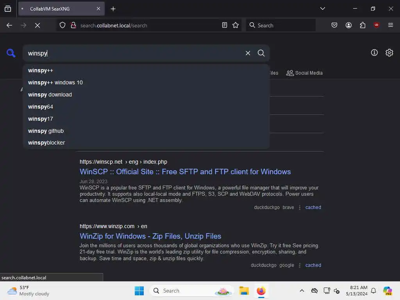400x300 pixels.
Task: Open Firefox application hamburger menu
Action: tap(390, 25)
